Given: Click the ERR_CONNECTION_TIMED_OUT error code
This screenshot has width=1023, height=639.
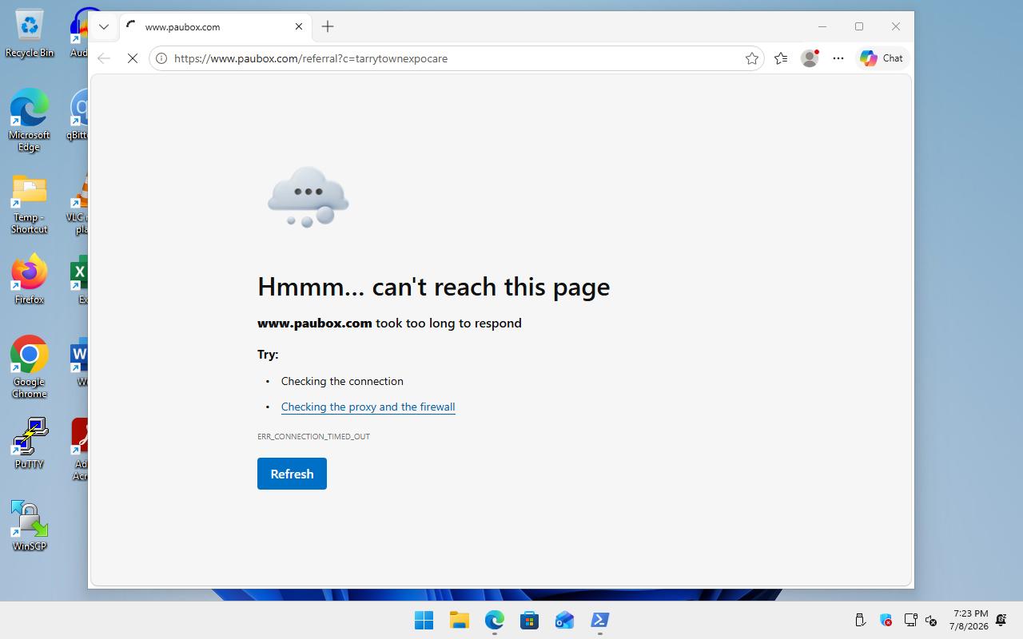Looking at the screenshot, I should 313,436.
